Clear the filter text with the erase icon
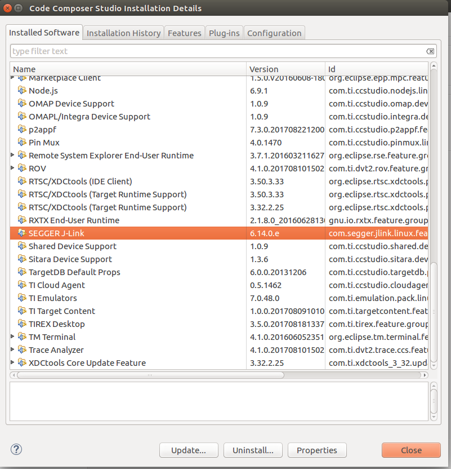Viewport: 451px width, 469px height. 430,51
